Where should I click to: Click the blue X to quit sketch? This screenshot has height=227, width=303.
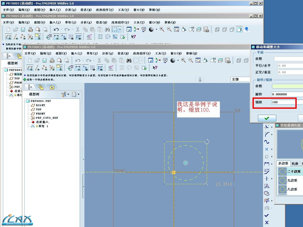[267, 222]
